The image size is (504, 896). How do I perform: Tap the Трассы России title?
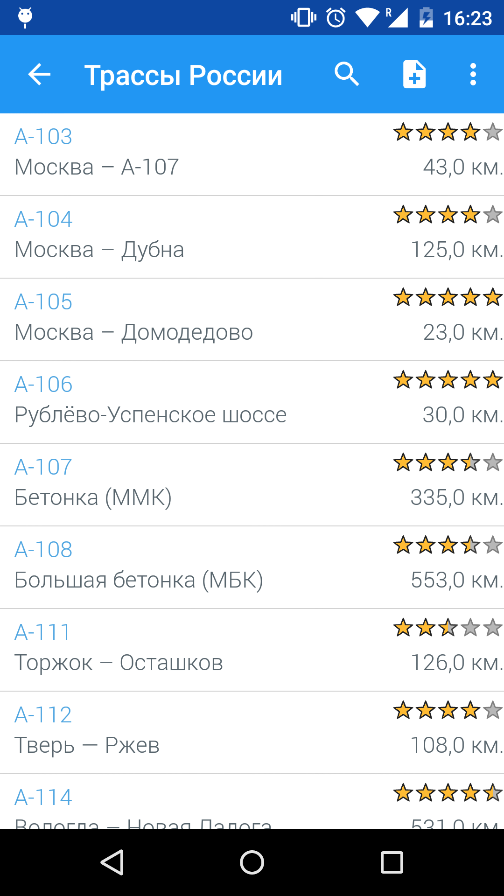(x=183, y=75)
